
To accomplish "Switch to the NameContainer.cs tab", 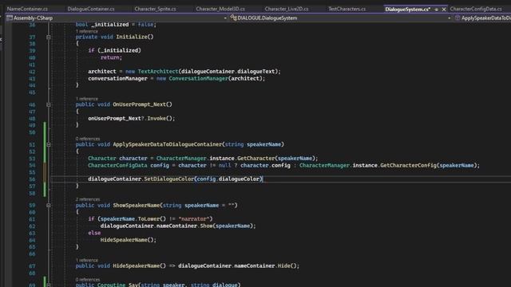I will pos(27,9).
